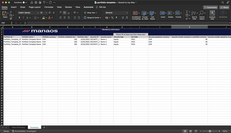The image size is (231, 133).
Task: Click the Home icon in title bar
Action: pos(32,2)
